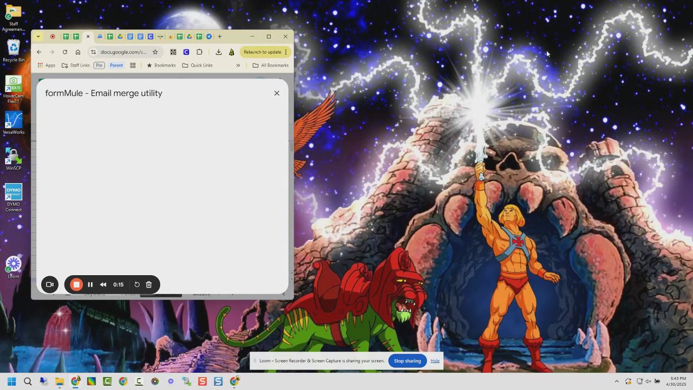
Task: Close the formMule Email merge utility dialog
Action: (x=277, y=93)
